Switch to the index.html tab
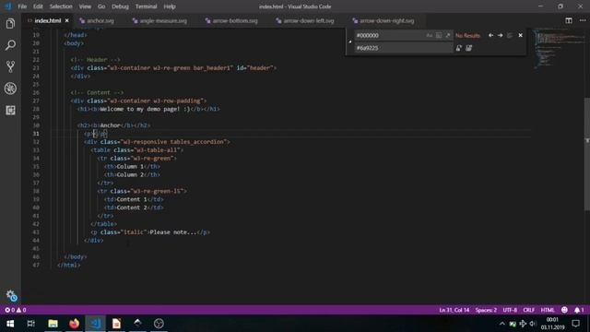This screenshot has height=332, width=590. coord(47,20)
